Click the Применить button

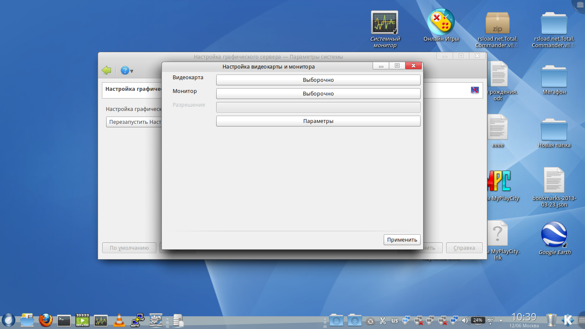(x=402, y=240)
